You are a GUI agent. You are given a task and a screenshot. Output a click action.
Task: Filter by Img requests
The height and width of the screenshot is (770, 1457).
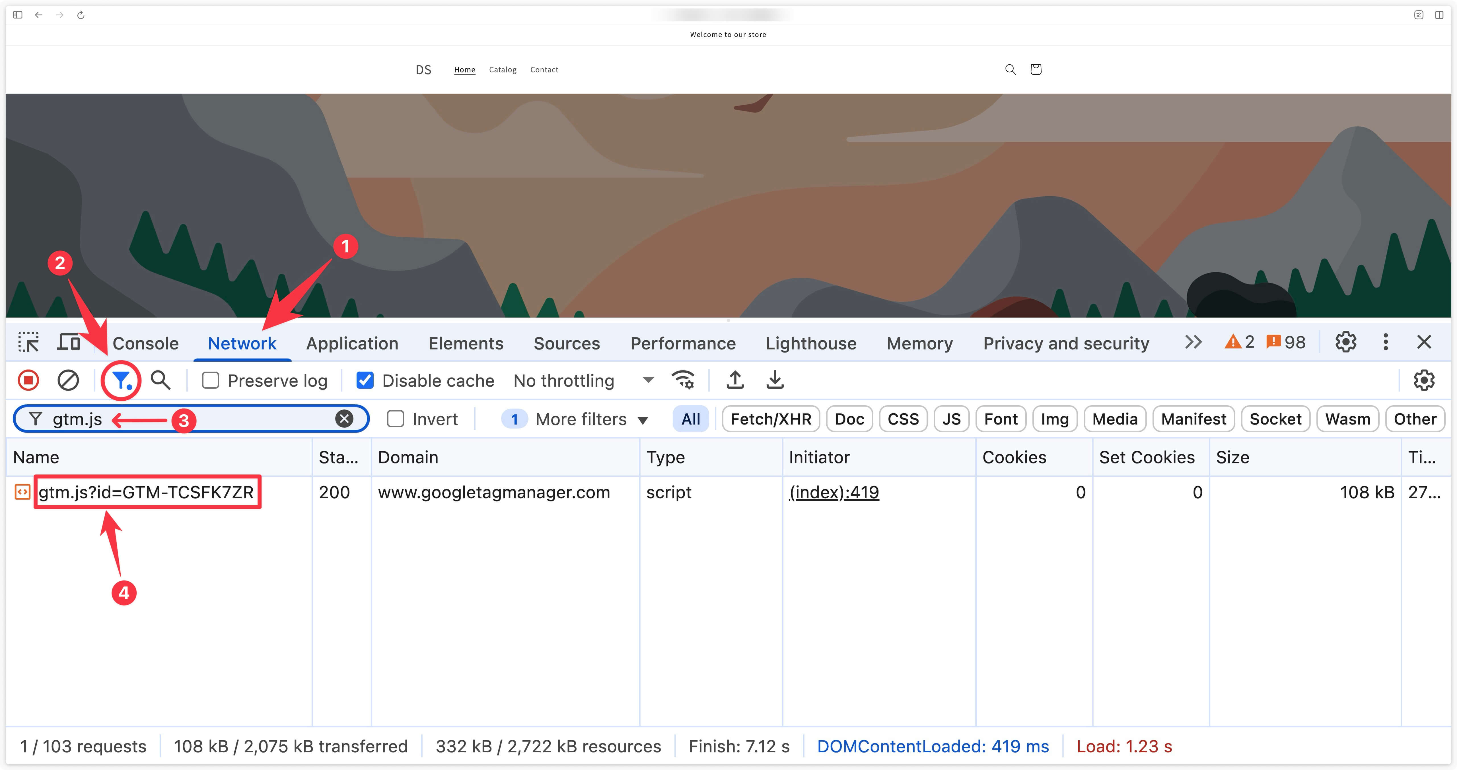point(1055,419)
